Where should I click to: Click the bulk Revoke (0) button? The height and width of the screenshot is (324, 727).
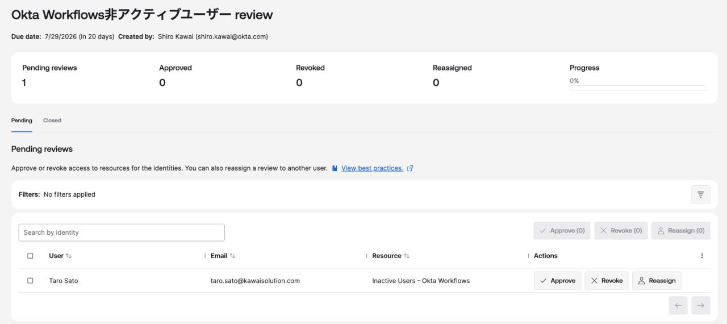coord(621,231)
